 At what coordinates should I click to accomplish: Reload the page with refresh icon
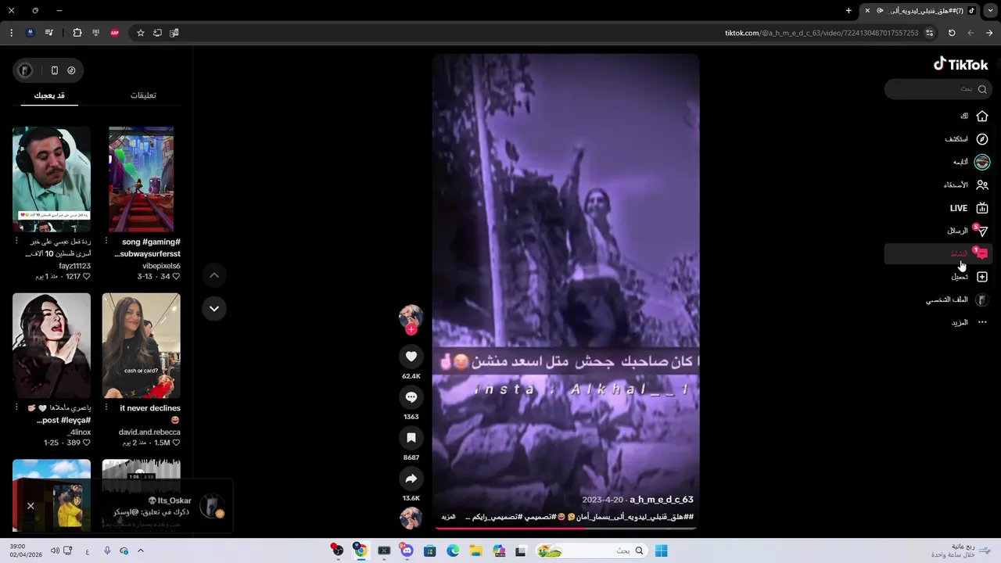[952, 33]
